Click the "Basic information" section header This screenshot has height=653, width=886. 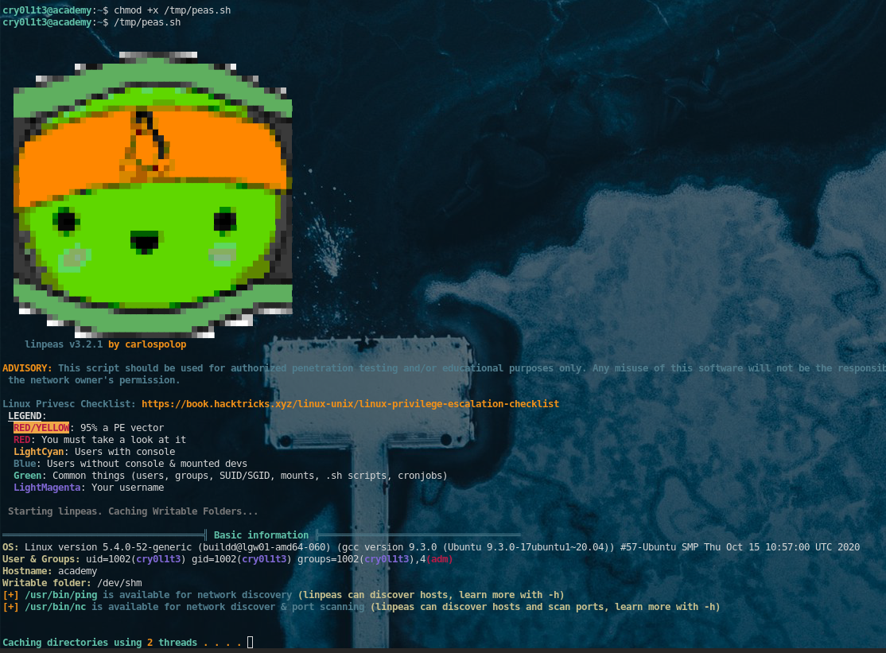tap(261, 535)
